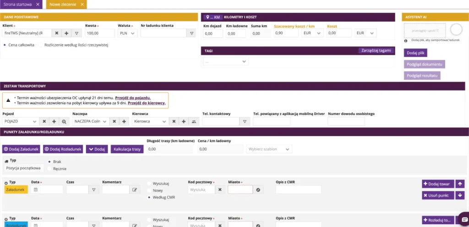The height and width of the screenshot is (227, 469).
Task: Open the chat widget icon
Action: click(465, 219)
